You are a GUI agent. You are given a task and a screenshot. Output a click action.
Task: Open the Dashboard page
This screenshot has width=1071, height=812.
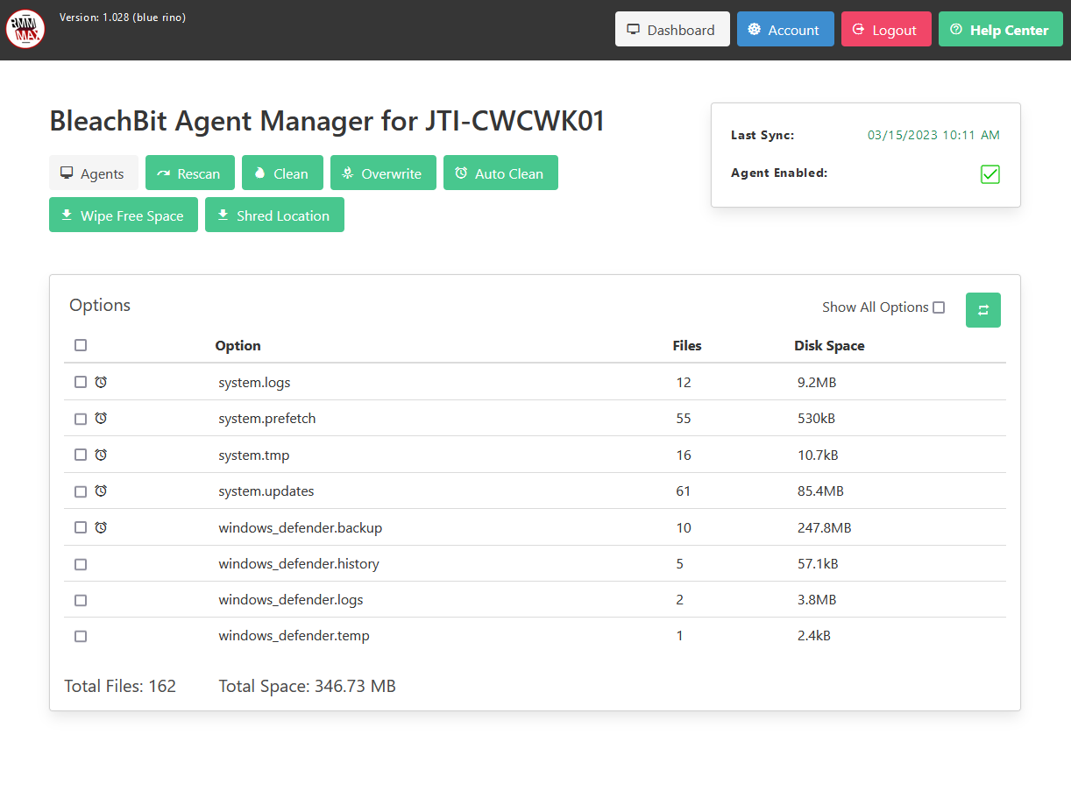pos(671,30)
